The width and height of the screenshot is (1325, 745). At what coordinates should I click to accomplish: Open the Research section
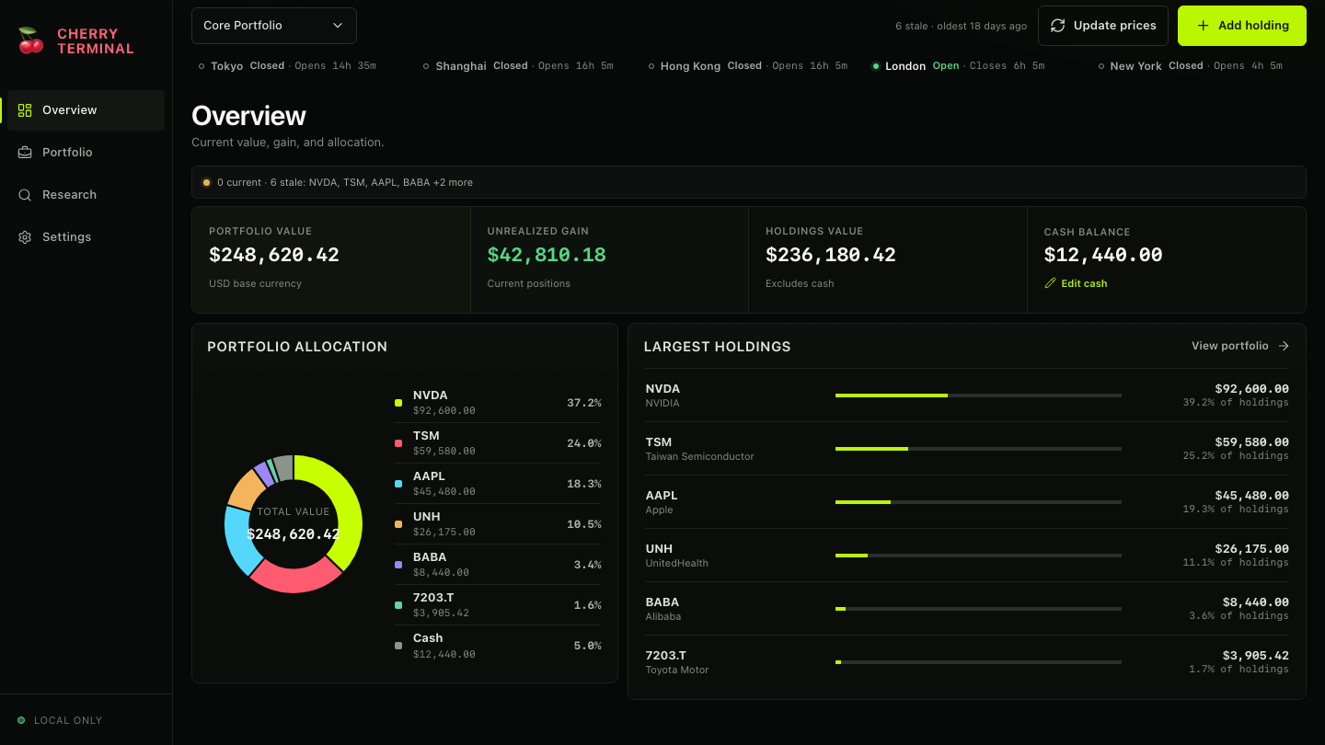pyautogui.click(x=86, y=195)
